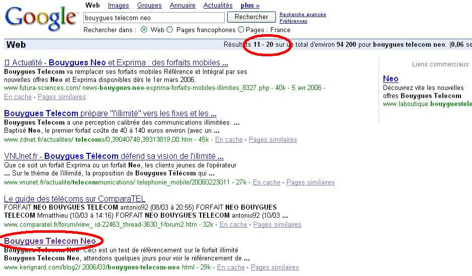Open the Neo sponsored ad link

coord(391,79)
